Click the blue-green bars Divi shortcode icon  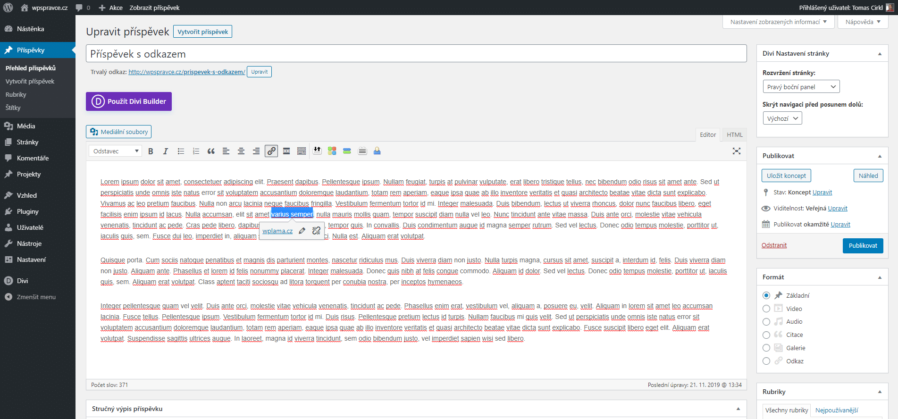click(x=347, y=151)
